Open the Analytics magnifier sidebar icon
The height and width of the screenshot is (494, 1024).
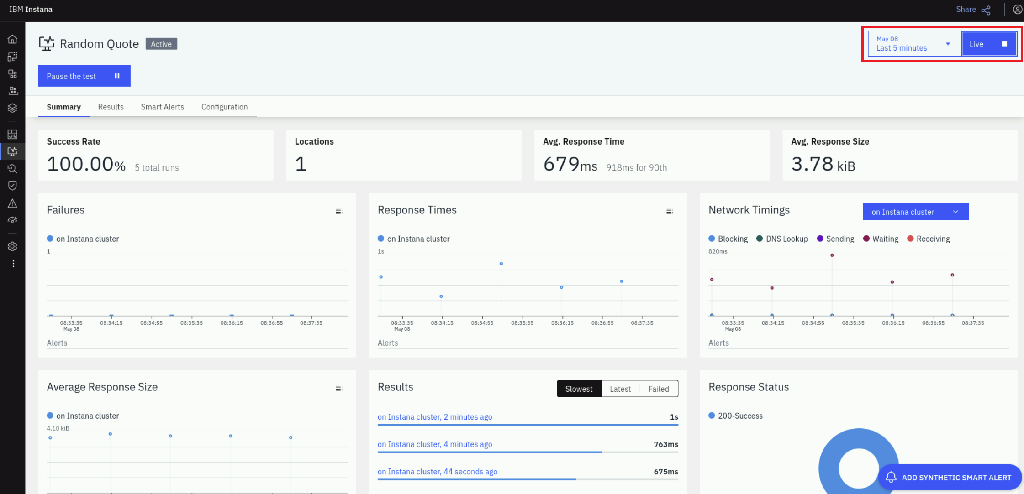pos(13,169)
